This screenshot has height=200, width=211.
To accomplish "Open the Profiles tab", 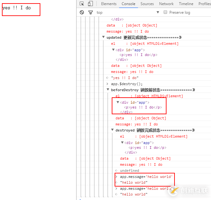I will pos(205,4).
